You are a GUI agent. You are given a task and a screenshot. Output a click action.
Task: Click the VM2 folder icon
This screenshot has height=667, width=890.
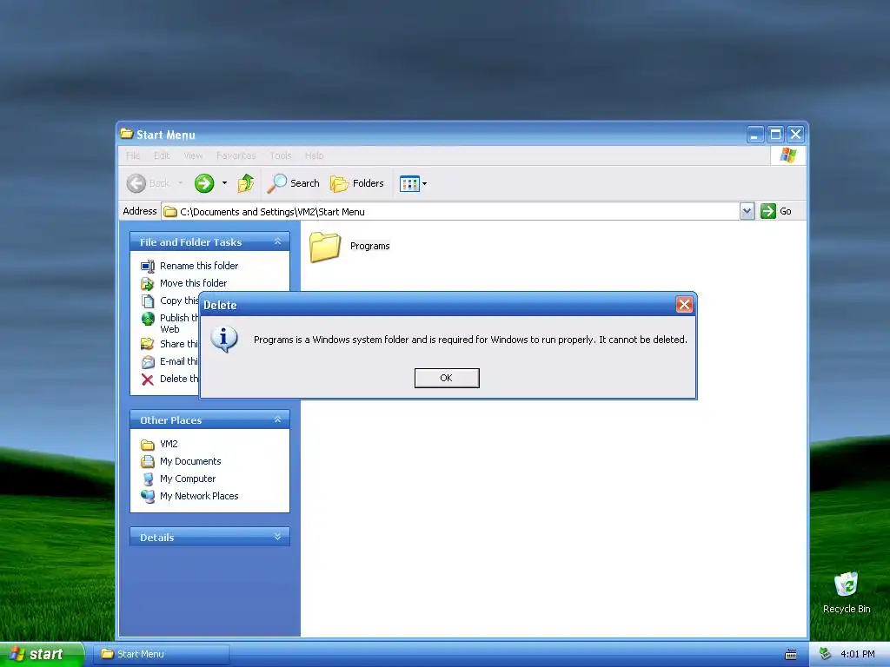[148, 444]
